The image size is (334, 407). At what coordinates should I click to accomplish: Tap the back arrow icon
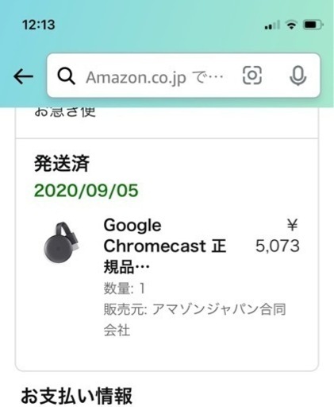pyautogui.click(x=23, y=76)
